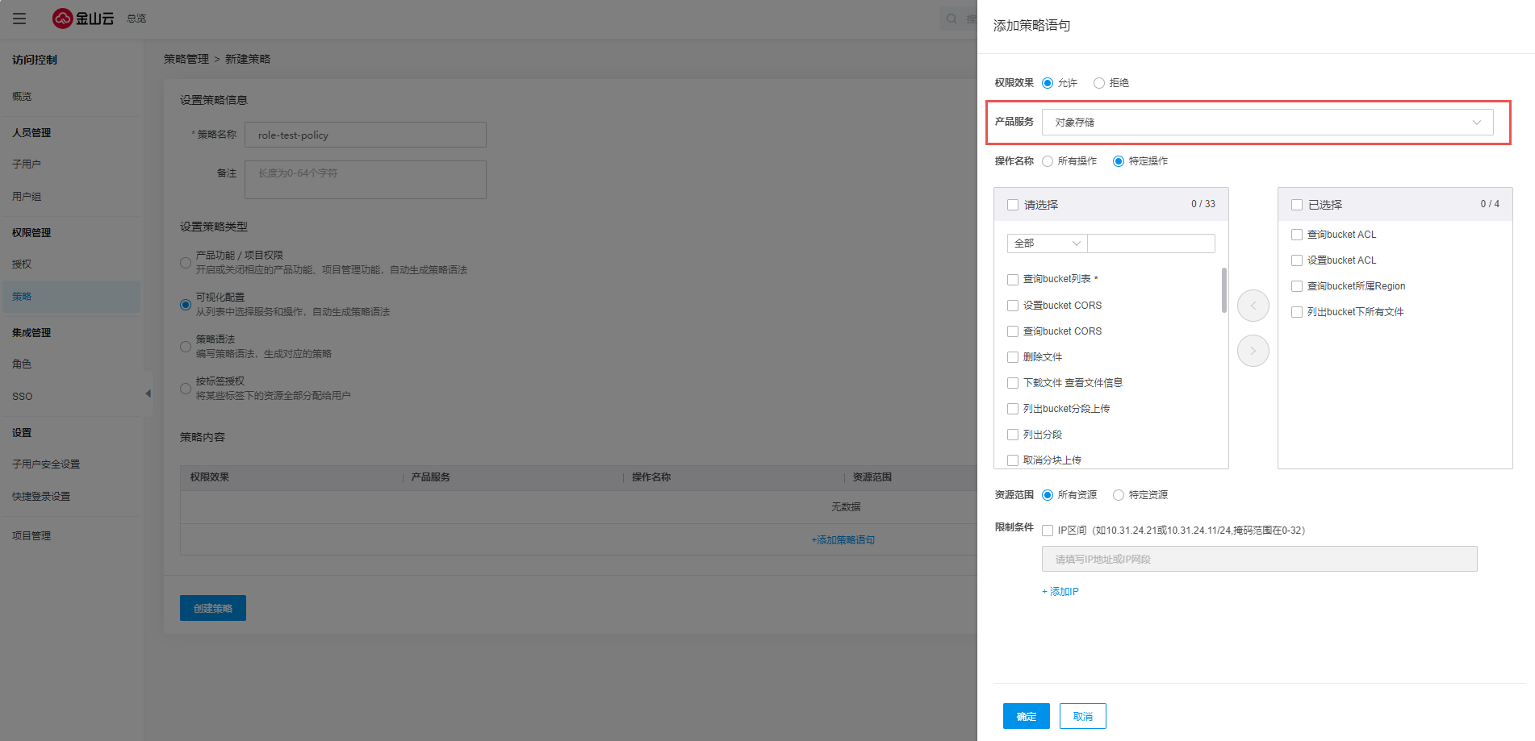Click the 确定 button
Viewport: 1535px width, 741px height.
[x=1026, y=716]
